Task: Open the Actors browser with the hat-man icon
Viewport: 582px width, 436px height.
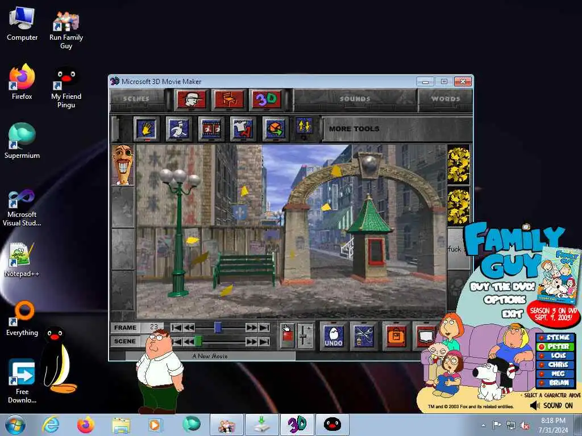Action: [x=192, y=99]
